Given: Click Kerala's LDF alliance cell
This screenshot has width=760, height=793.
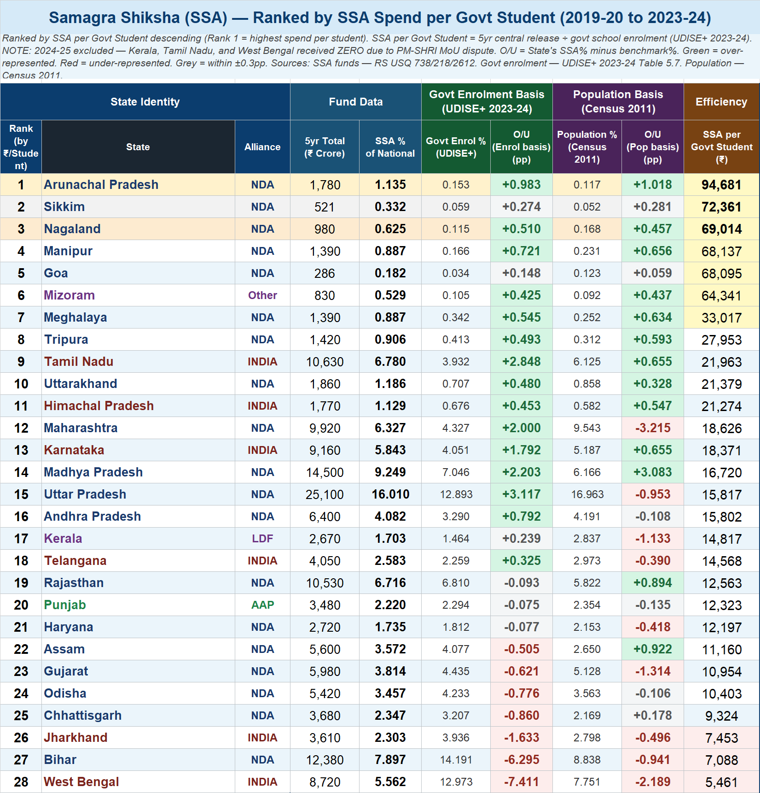Looking at the screenshot, I should [x=262, y=539].
